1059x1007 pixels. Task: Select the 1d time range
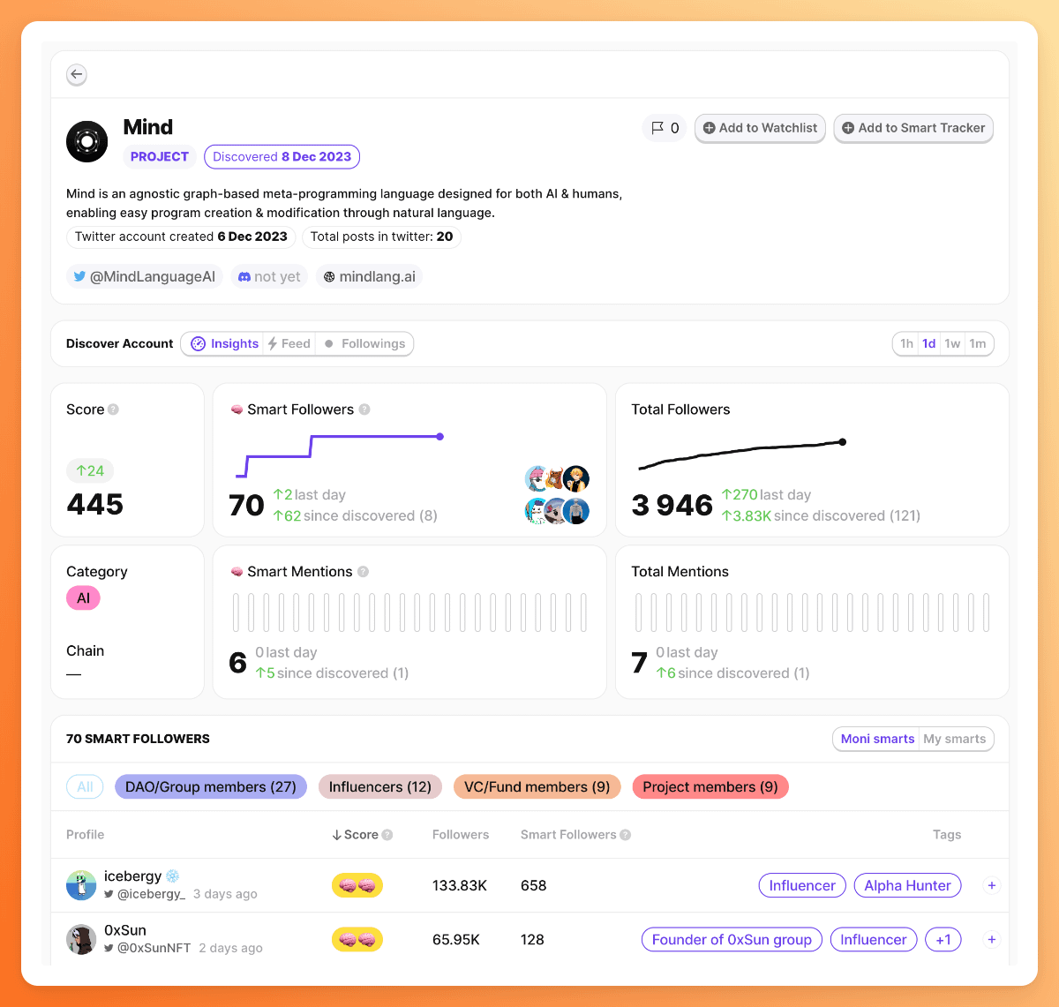929,343
